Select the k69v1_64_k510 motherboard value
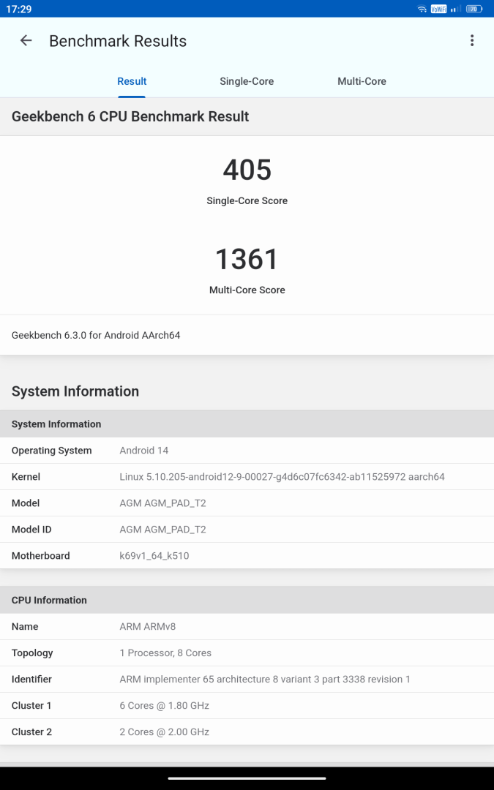This screenshot has height=790, width=494. click(x=154, y=556)
